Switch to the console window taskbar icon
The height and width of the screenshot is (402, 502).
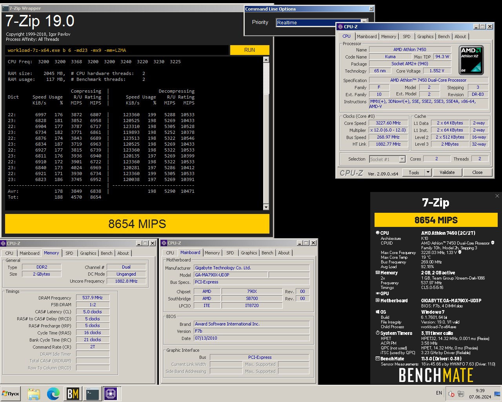[93, 394]
